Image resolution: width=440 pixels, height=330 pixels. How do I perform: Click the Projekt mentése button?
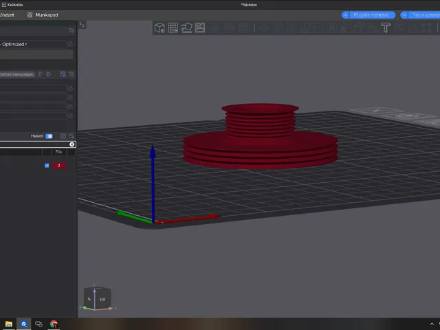point(372,15)
